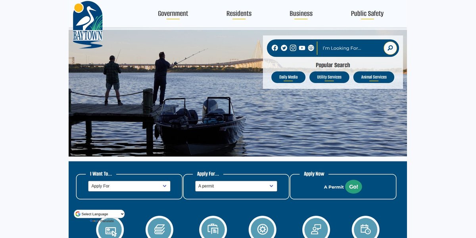Open Baytown's Facebook page icon
This screenshot has width=476, height=238.
click(275, 48)
